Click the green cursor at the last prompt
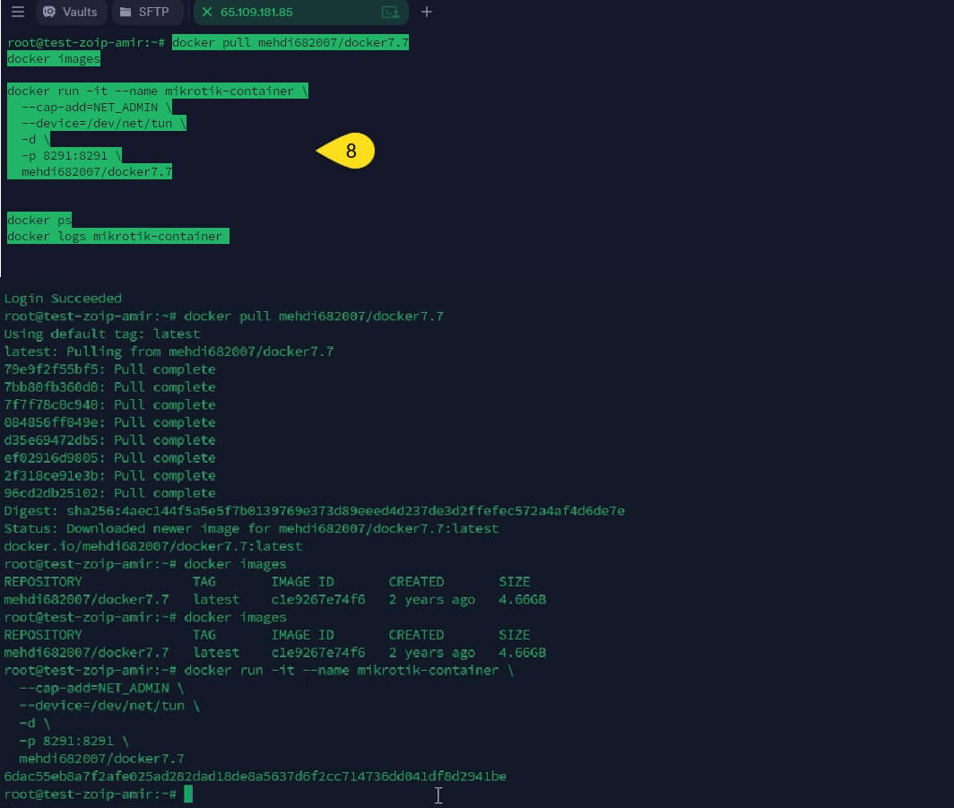Viewport: 954px width, 808px height. coord(188,794)
